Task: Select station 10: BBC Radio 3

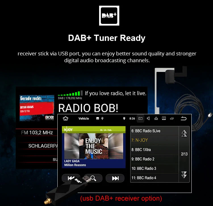Action: 154,168
